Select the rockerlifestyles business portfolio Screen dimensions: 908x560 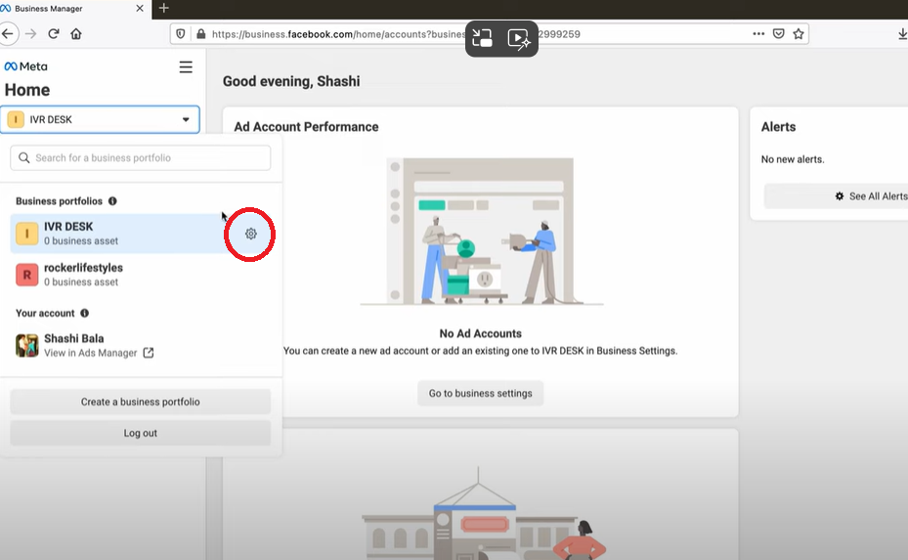[x=140, y=275]
